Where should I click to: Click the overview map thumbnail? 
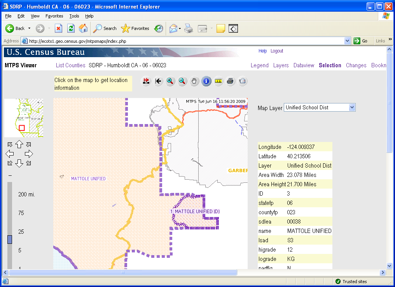pos(23,118)
